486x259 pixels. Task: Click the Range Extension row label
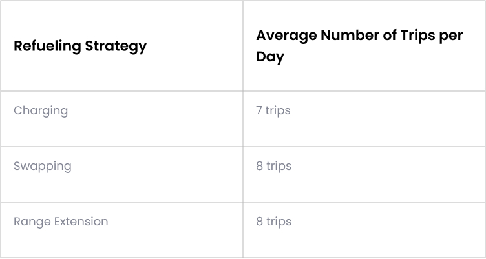point(61,222)
